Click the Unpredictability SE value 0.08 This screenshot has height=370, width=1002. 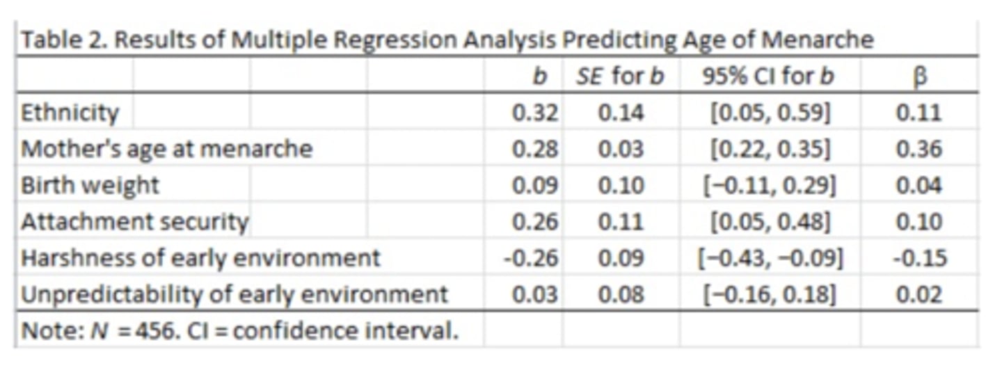[x=621, y=294]
